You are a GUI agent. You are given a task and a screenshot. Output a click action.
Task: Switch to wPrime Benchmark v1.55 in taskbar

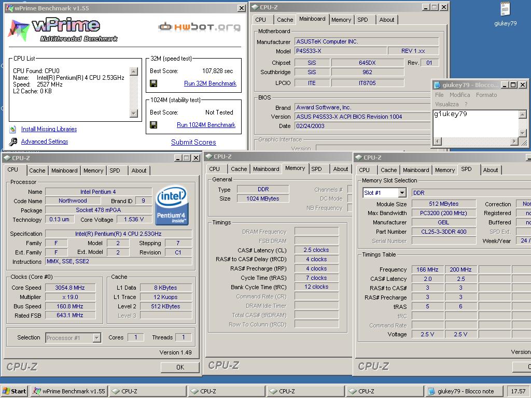(69, 391)
